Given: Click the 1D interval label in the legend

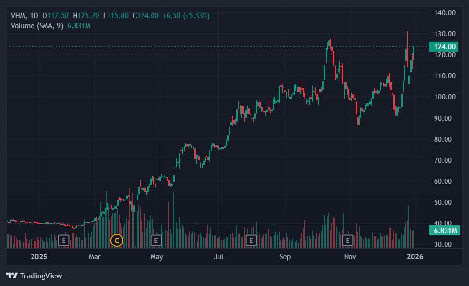Looking at the screenshot, I should click(x=34, y=16).
